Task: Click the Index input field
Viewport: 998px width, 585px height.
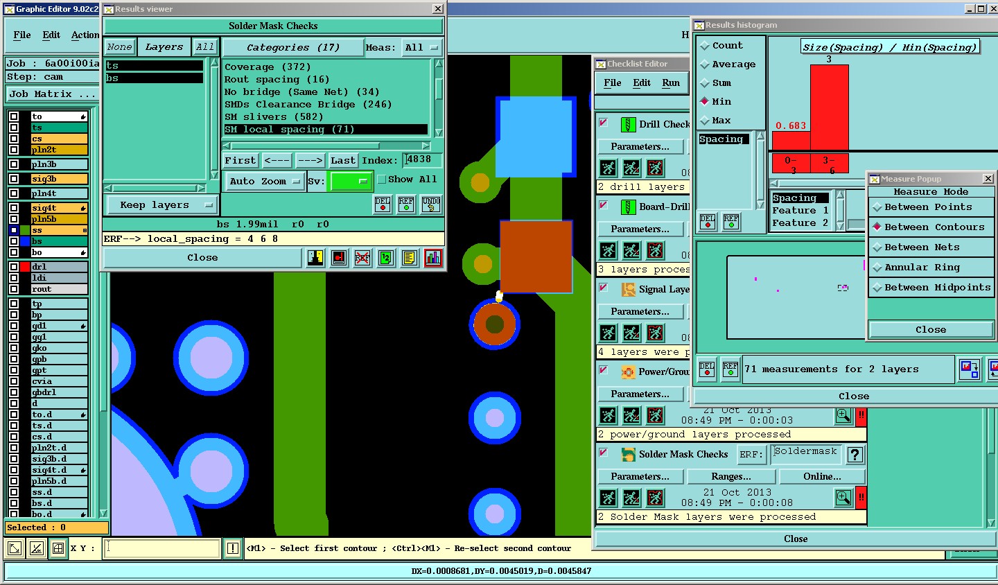Action: click(423, 160)
